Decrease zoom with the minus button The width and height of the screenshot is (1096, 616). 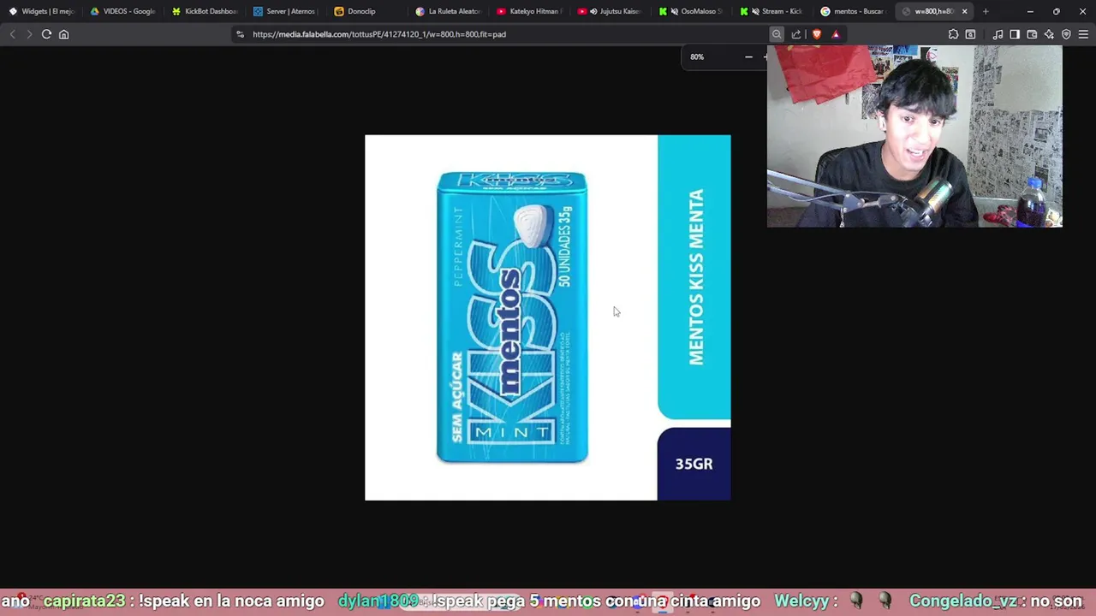pyautogui.click(x=748, y=57)
